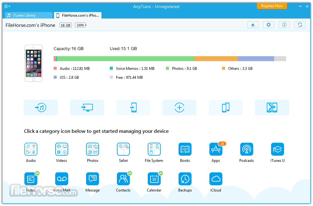Open settings with the gear icon
This screenshot has width=313, height=206.
269,25
